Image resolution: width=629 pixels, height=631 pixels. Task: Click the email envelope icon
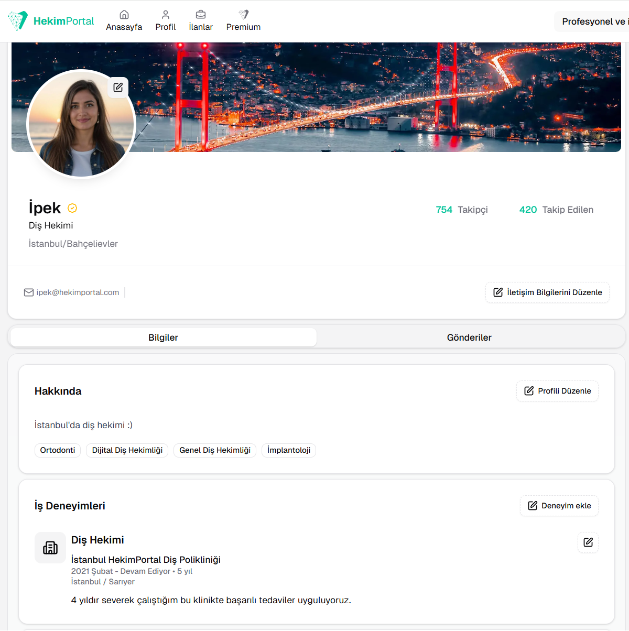pos(29,292)
